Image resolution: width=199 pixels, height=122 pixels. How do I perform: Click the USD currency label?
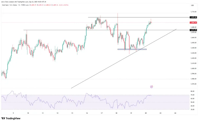[192, 5]
